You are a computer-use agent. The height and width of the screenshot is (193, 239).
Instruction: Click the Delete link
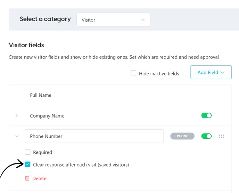coord(39,178)
